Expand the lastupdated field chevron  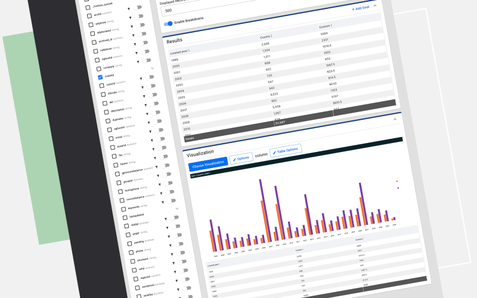[x=177, y=208]
